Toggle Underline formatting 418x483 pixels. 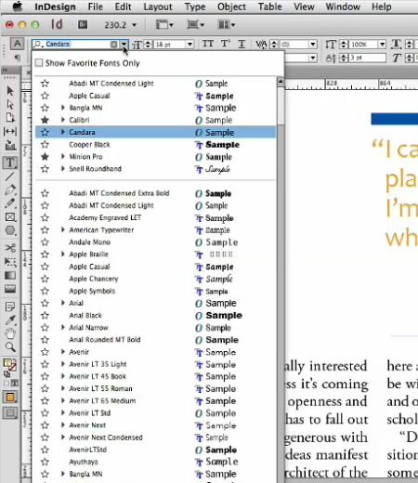242,44
